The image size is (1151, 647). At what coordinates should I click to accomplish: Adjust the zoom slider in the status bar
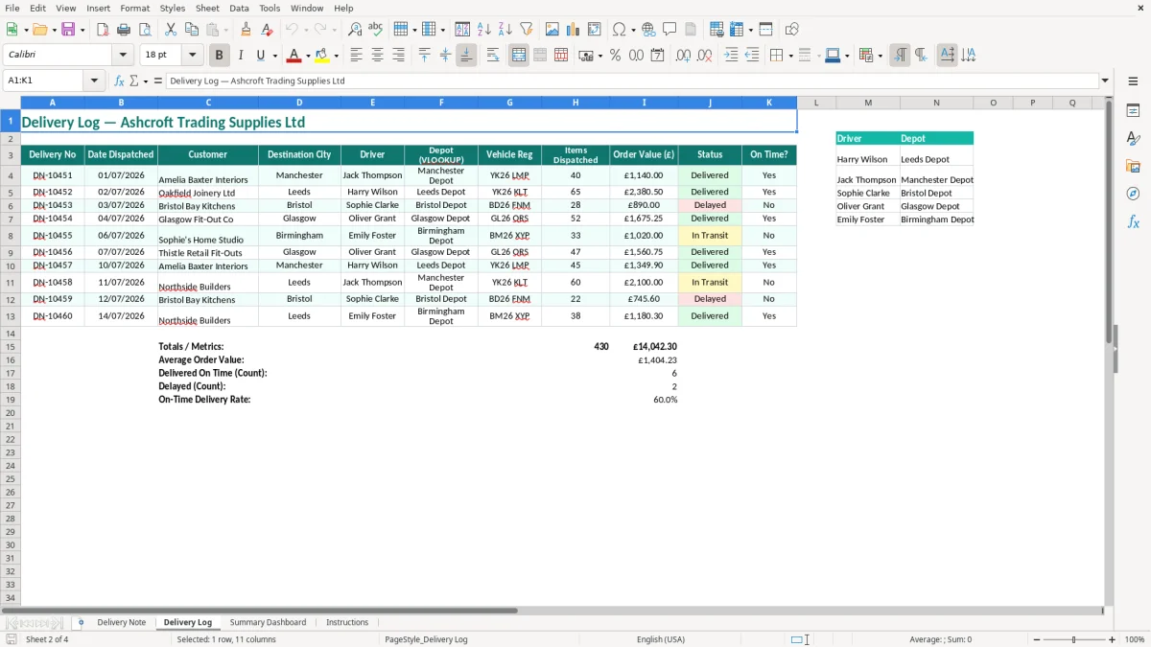coord(1074,639)
